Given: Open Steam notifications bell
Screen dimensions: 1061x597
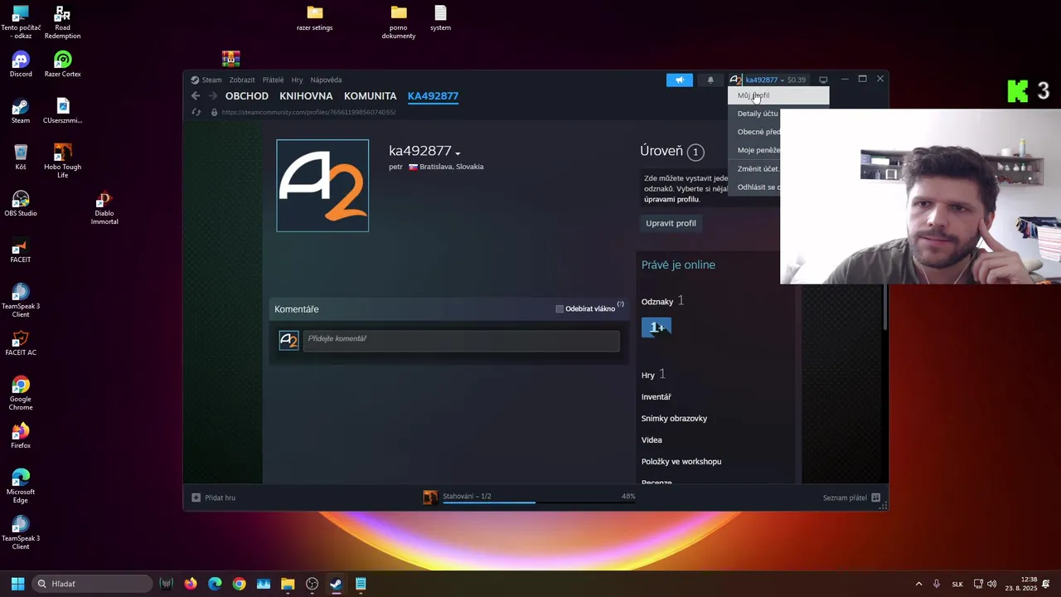Looking at the screenshot, I should (710, 80).
